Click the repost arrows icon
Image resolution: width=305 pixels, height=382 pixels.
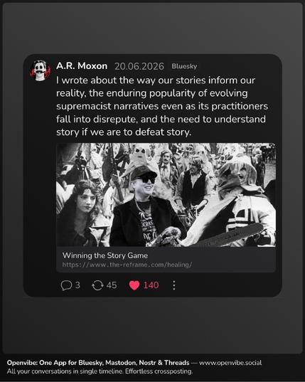pyautogui.click(x=97, y=285)
